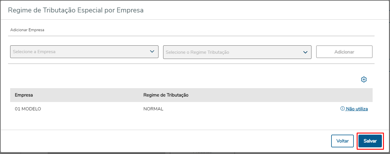Save changes with the Salvar button
The height and width of the screenshot is (154, 390).
(x=370, y=141)
